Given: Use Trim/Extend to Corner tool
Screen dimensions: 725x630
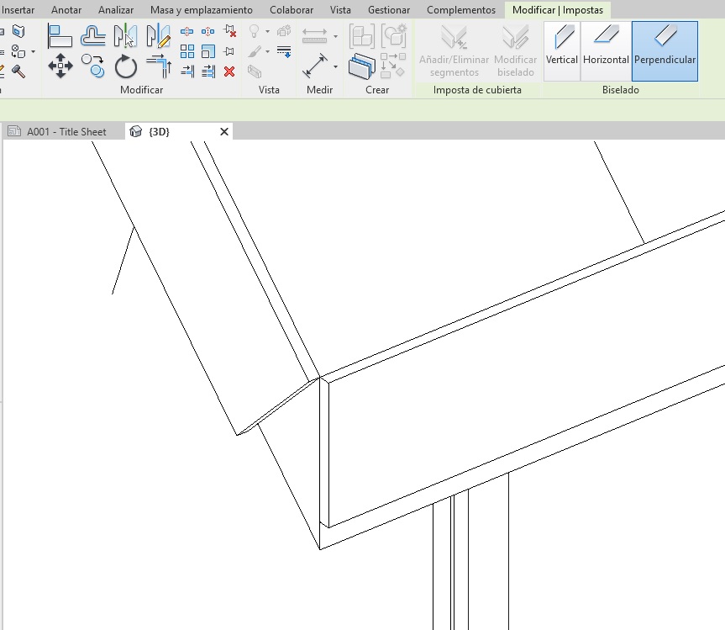Looking at the screenshot, I should coord(158,66).
